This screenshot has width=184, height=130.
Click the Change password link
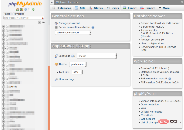click(x=69, y=23)
